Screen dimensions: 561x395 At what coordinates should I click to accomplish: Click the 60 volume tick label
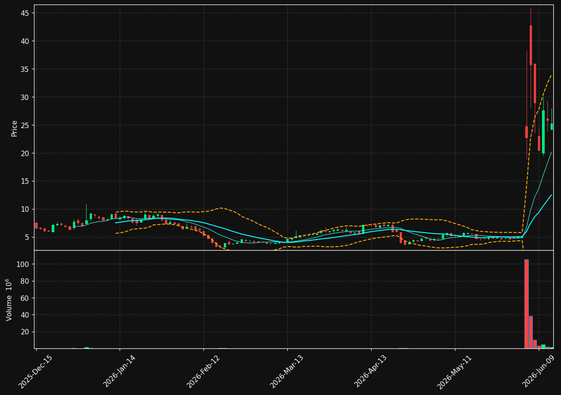pyautogui.click(x=24, y=298)
